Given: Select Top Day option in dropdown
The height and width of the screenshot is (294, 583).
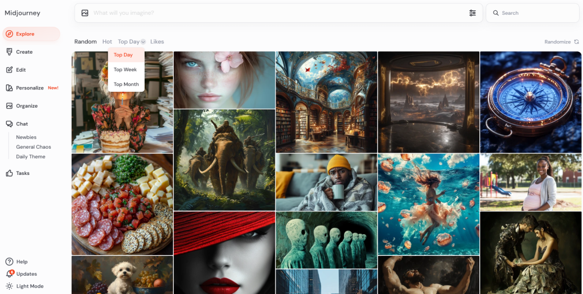Looking at the screenshot, I should point(123,55).
